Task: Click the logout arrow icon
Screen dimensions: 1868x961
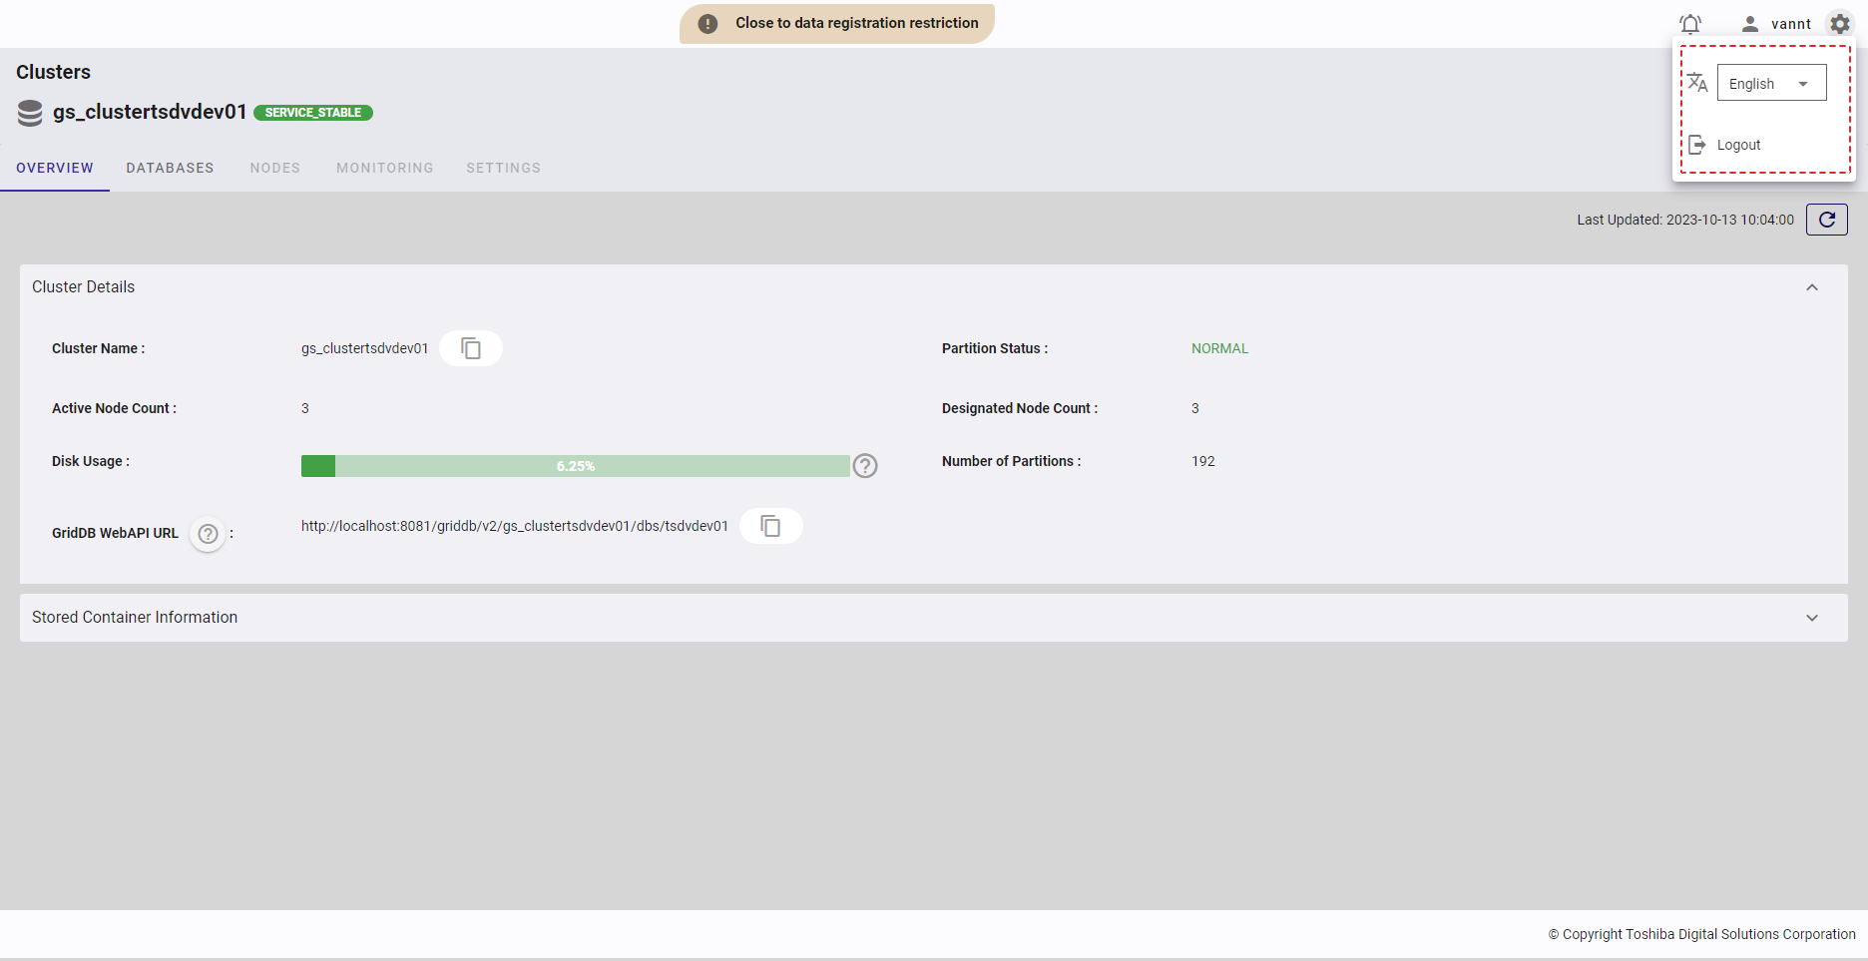Action: [x=1698, y=144]
